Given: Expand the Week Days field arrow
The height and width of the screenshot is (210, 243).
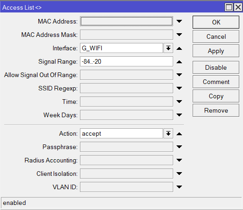Looking at the screenshot, I should coord(179,115).
